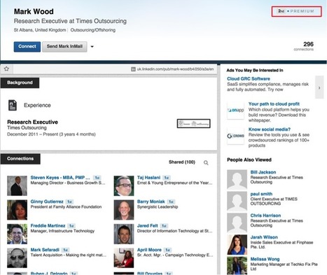Image resolution: width=327 pixels, height=275 pixels.
Task: Click the G2 Crowd ad logo
Action: [235, 136]
